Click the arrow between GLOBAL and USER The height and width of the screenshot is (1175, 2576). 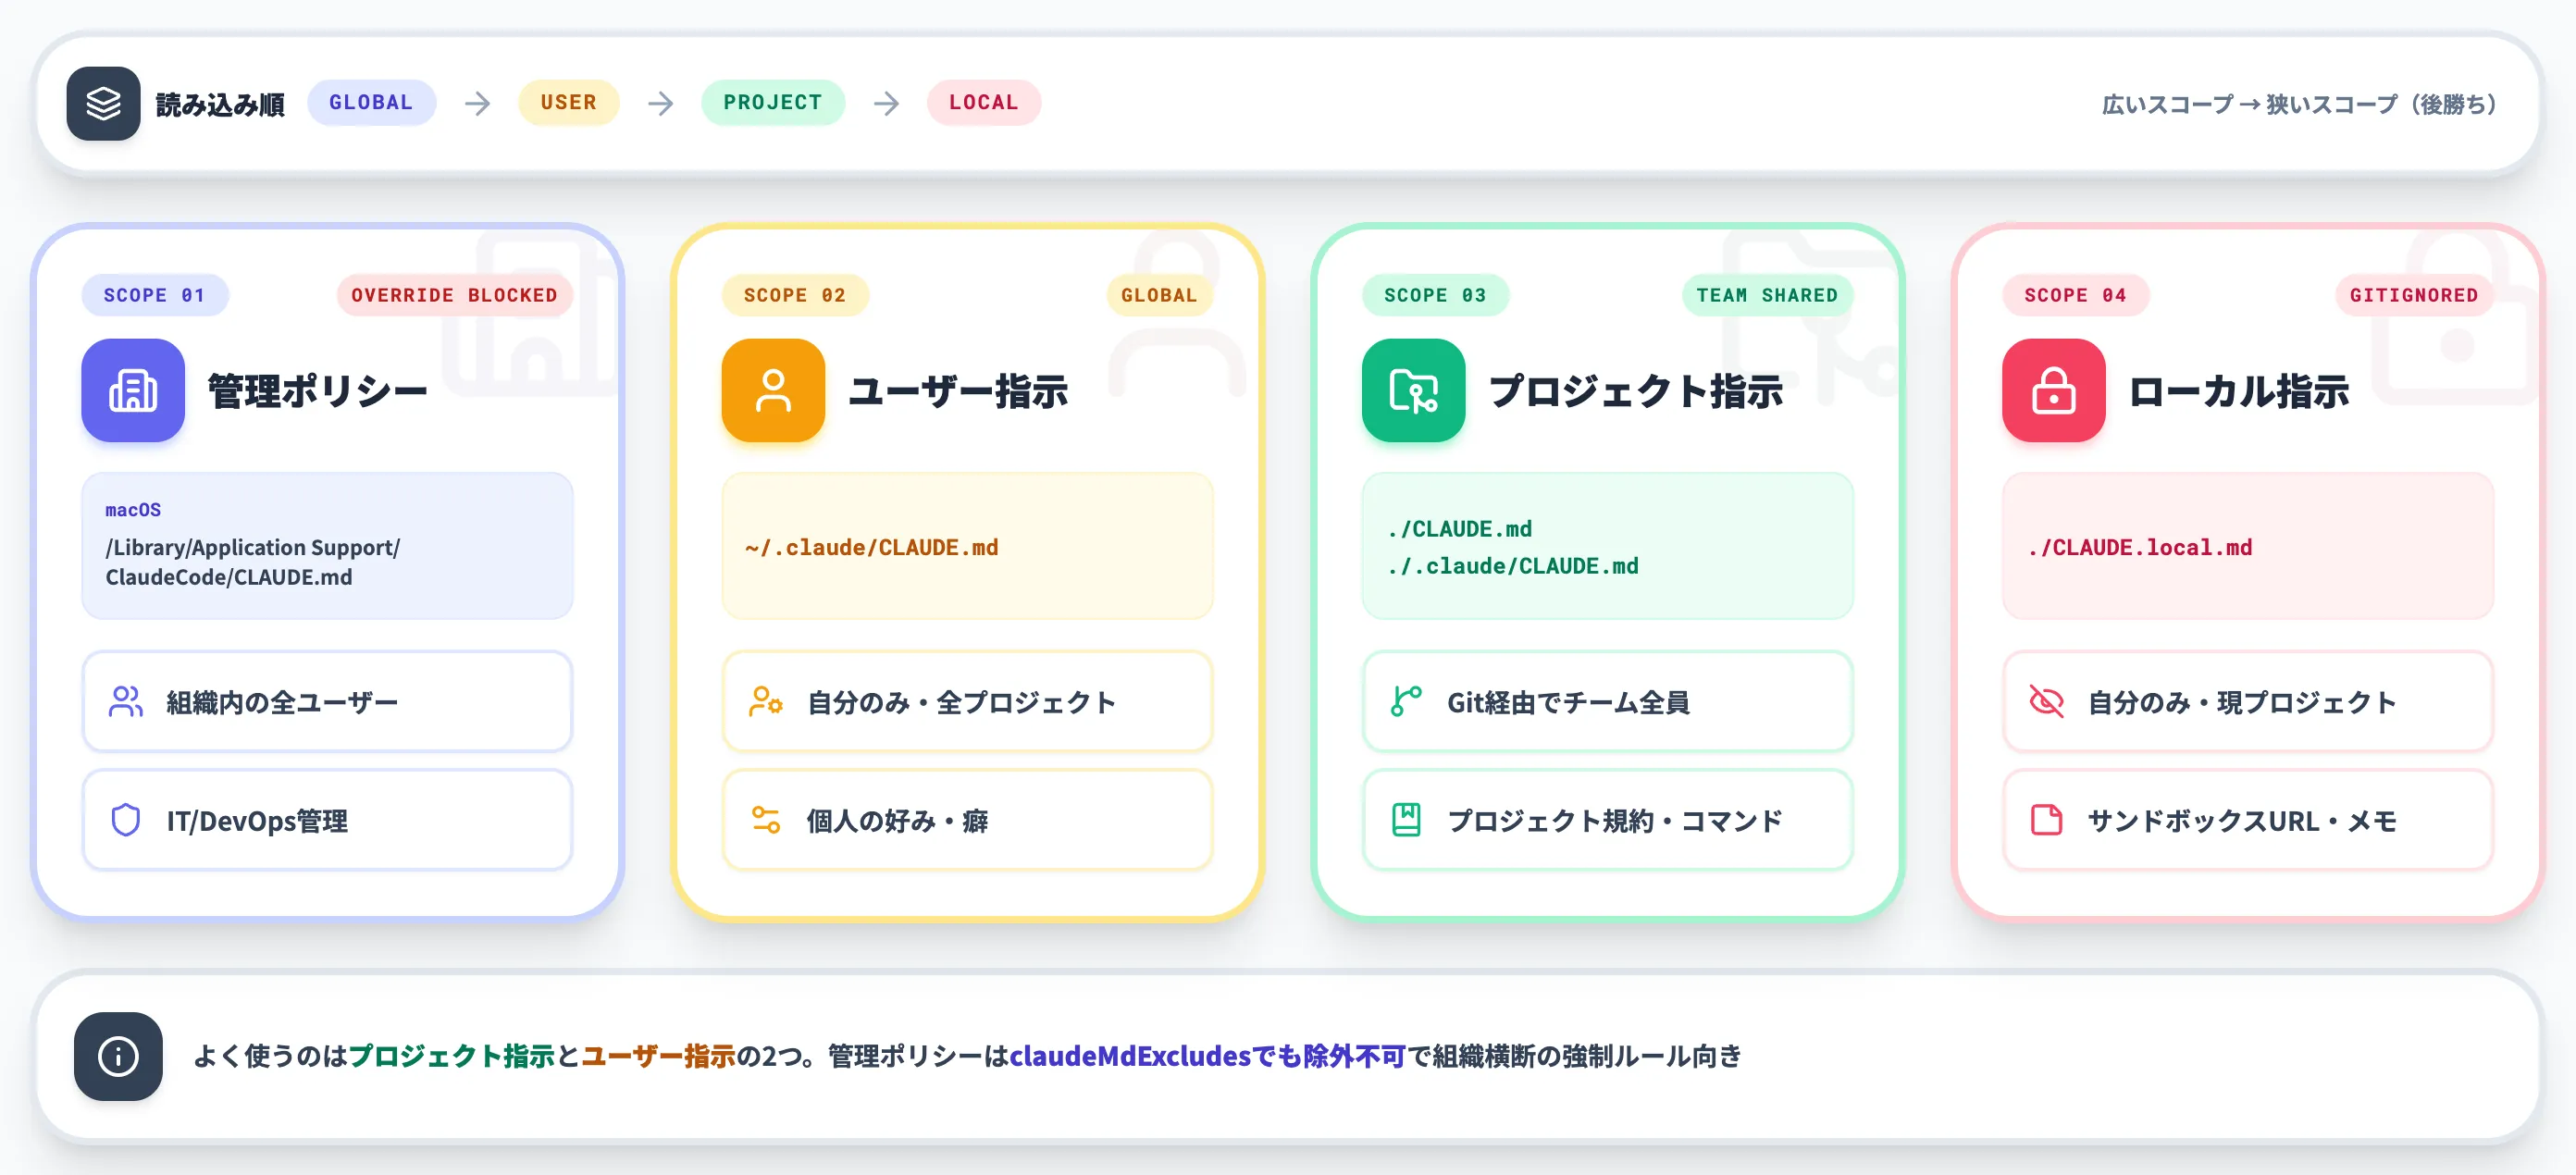click(x=478, y=103)
